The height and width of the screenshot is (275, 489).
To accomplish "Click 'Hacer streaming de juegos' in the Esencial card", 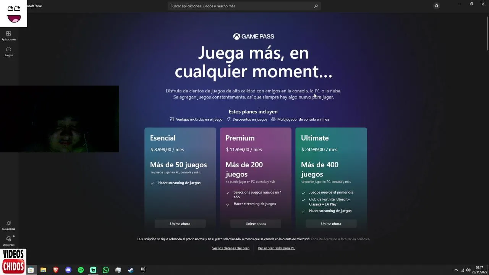I will (x=179, y=183).
